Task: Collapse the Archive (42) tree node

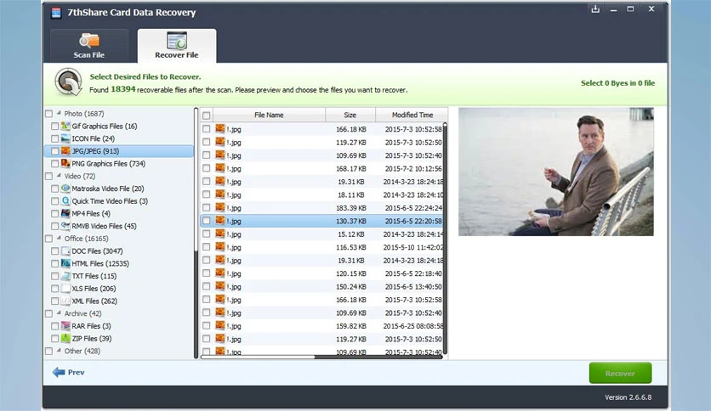Action: coord(59,313)
